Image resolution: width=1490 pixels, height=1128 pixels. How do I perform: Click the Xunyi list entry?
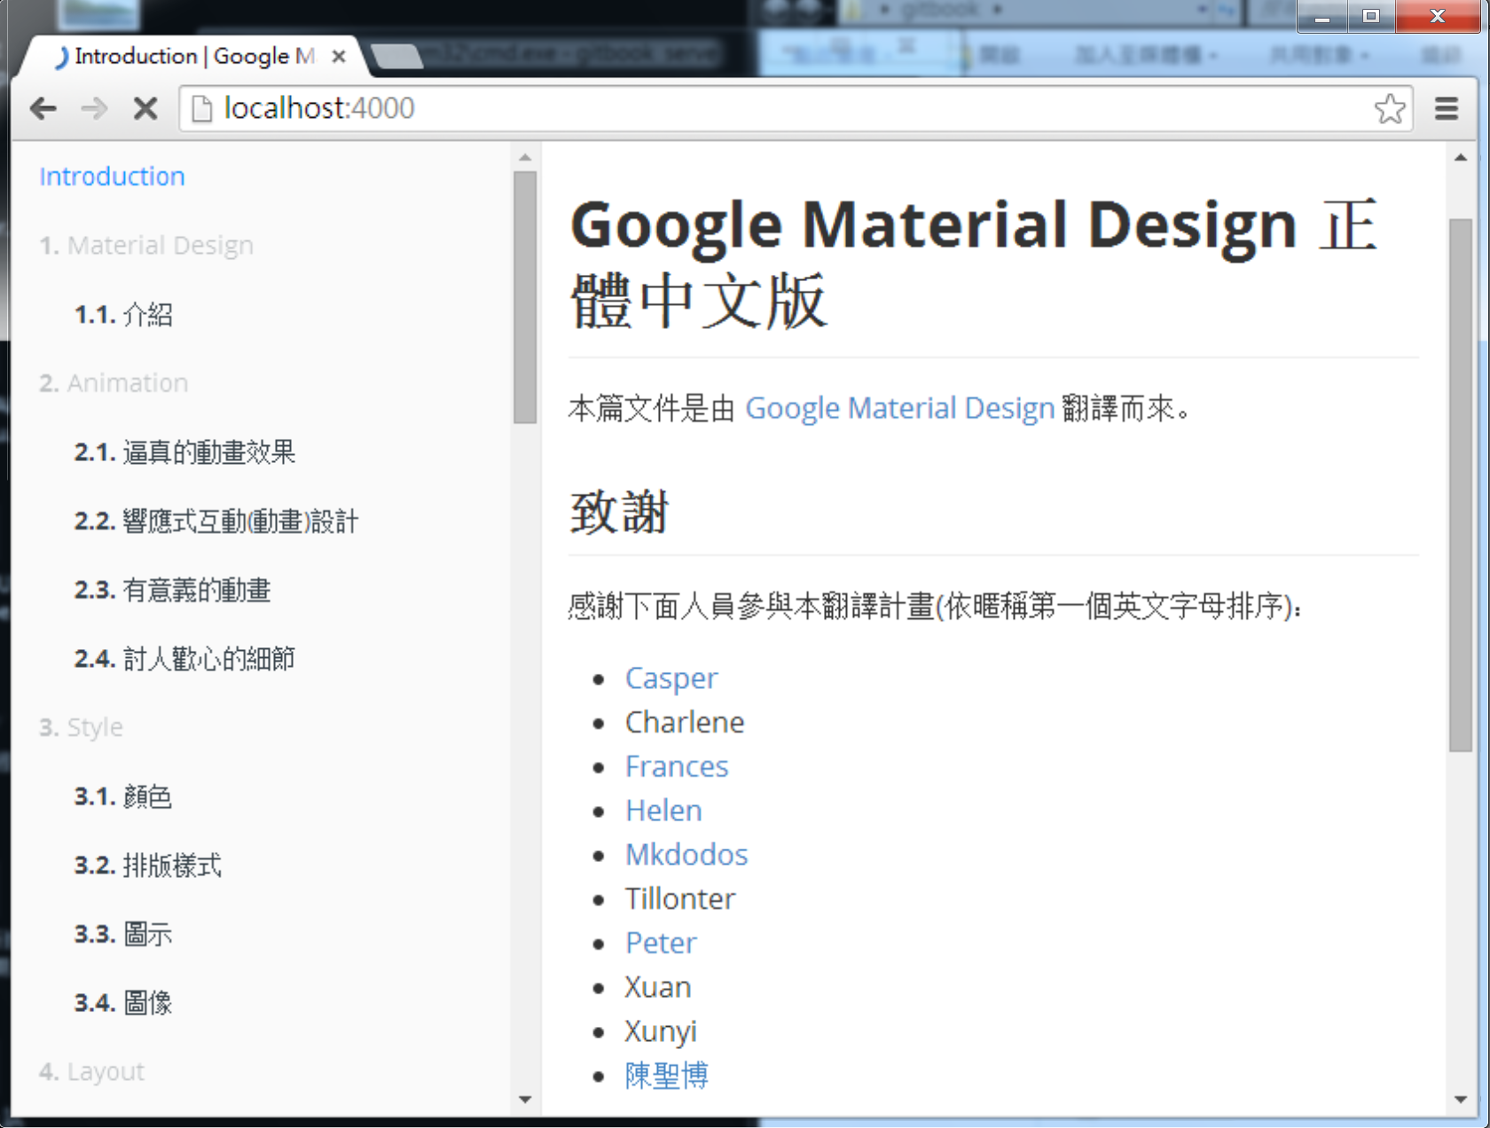pos(661,1031)
